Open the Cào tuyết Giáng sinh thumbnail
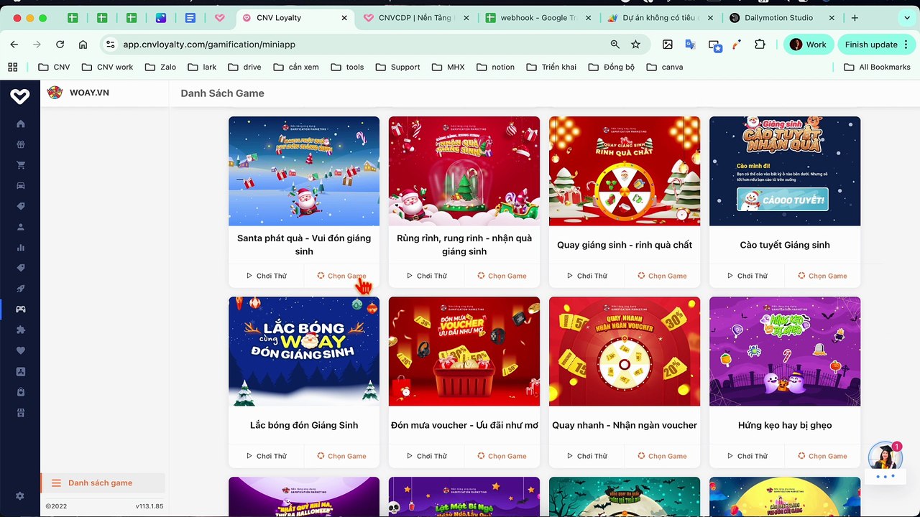This screenshot has height=517, width=920. [785, 171]
